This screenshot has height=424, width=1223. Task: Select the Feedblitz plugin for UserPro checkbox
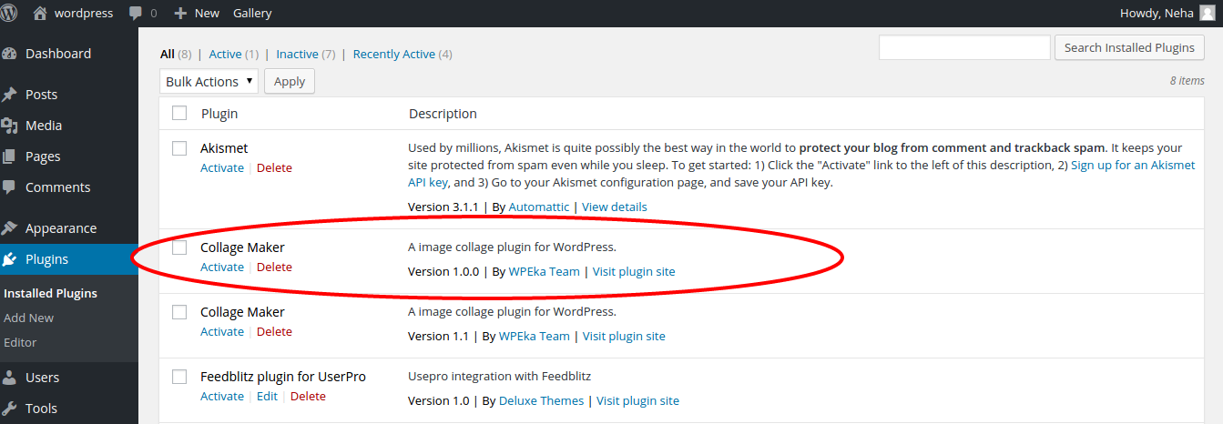pyautogui.click(x=179, y=377)
